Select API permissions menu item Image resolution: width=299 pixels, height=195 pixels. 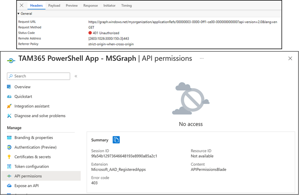pos(41,176)
